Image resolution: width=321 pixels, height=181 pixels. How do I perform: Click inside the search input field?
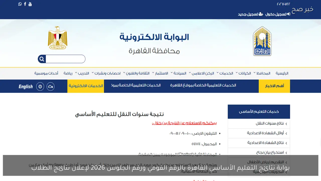point(66,59)
